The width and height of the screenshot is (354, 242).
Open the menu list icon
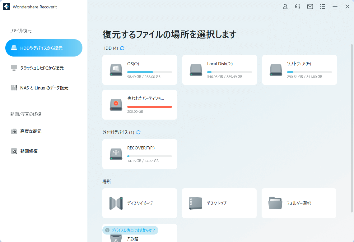tap(323, 6)
